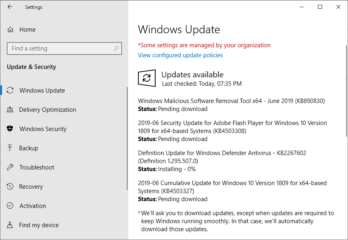Open View configured update policies link
The image size is (348, 240).
pyautogui.click(x=180, y=55)
